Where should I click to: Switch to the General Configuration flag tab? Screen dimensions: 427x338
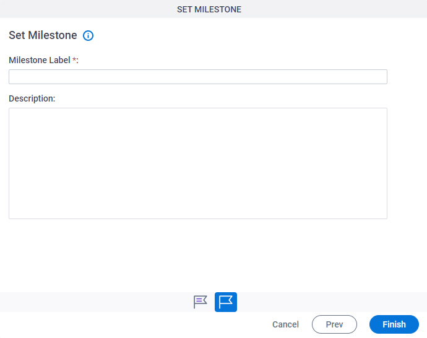tap(201, 302)
